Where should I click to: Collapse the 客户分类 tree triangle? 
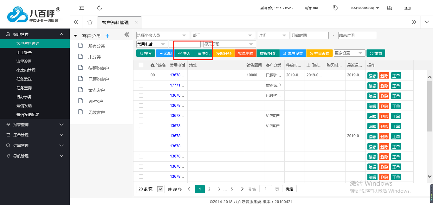pyautogui.click(x=75, y=36)
